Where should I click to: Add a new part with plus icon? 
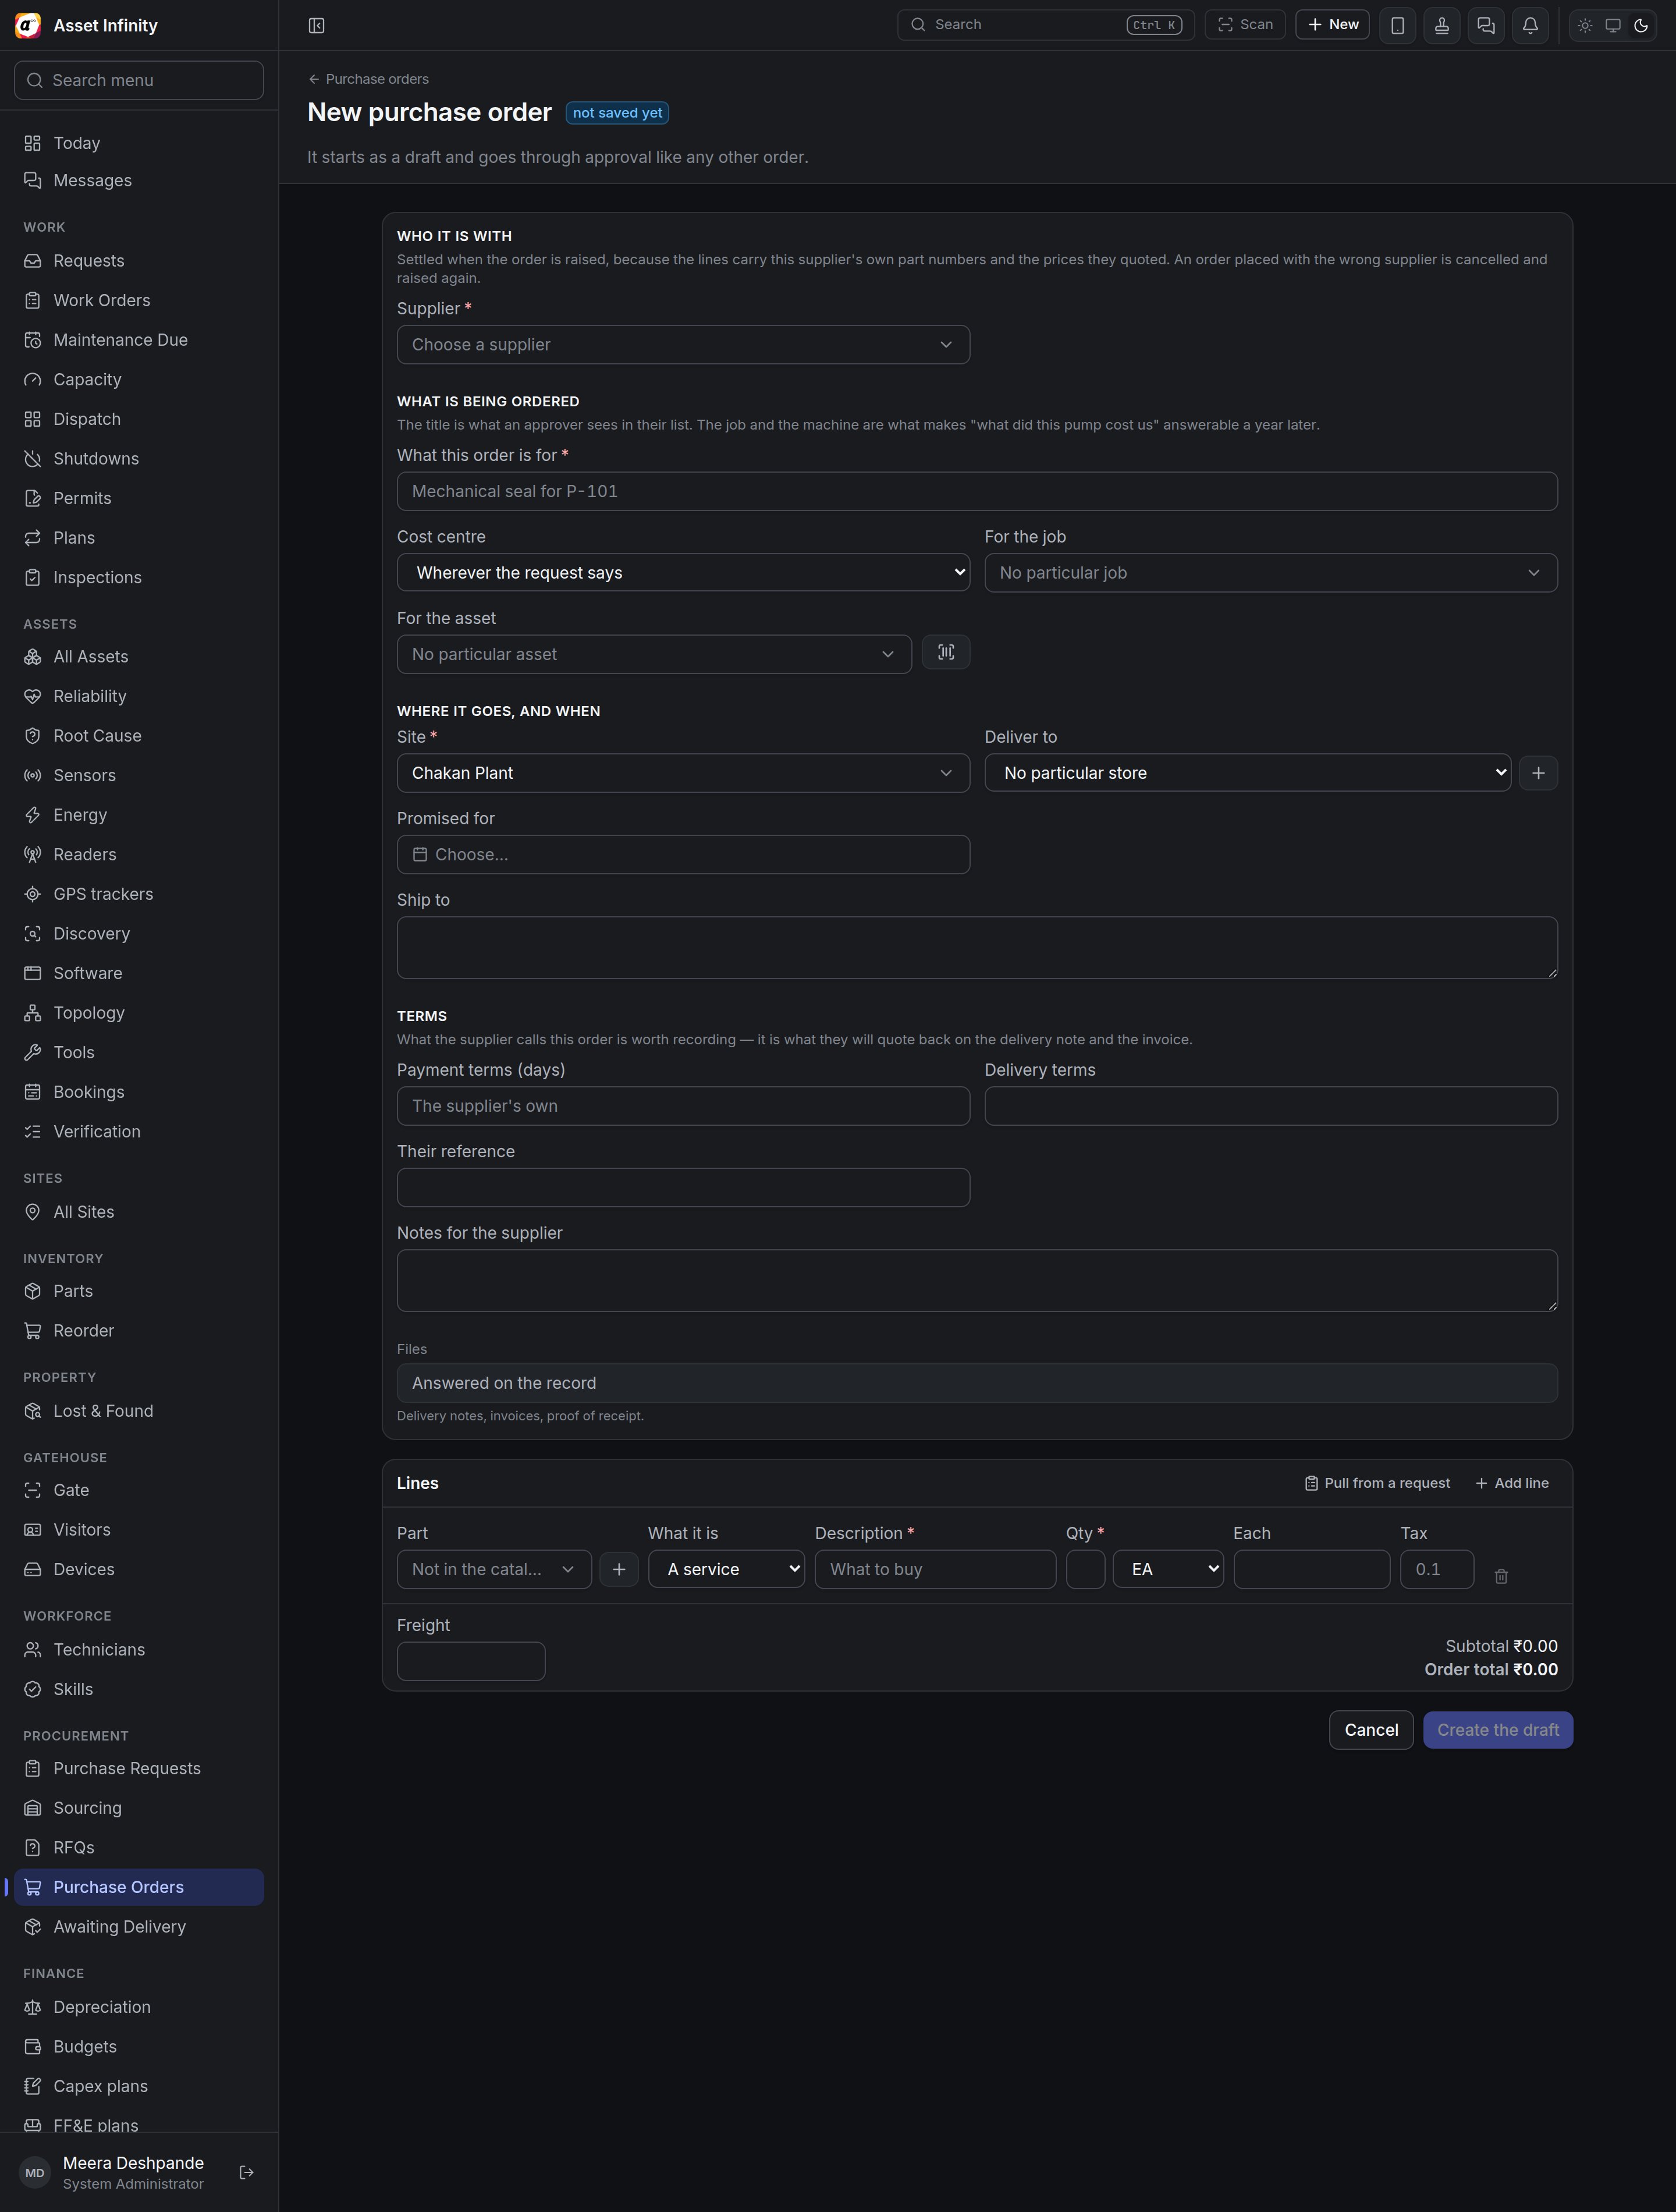(x=619, y=1569)
